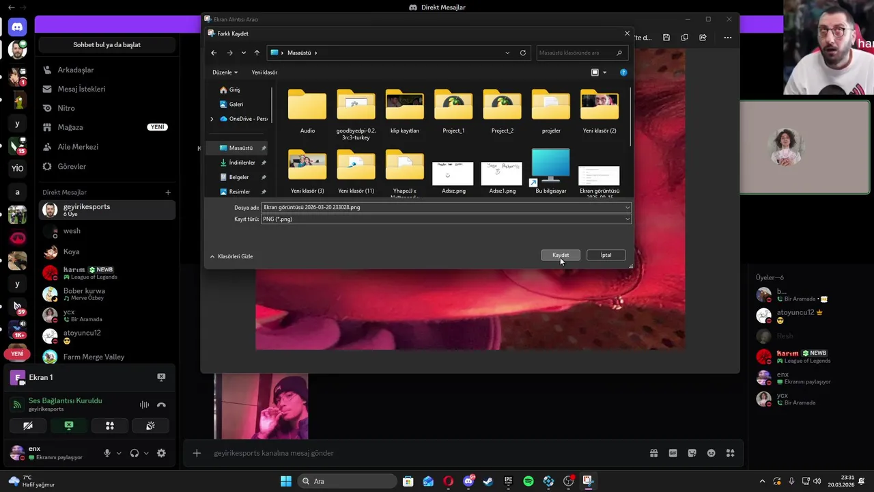Open Spotify from the taskbar

tap(528, 481)
